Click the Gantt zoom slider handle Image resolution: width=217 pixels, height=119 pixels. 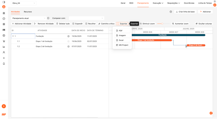point(162,24)
